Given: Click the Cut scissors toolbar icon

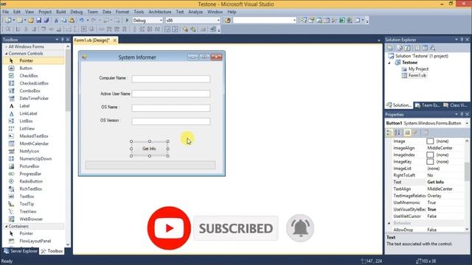Looking at the screenshot, I should (56, 21).
